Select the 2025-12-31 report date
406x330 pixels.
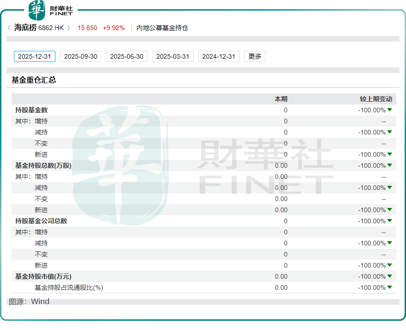click(35, 56)
